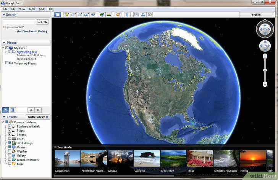Click the View in Google Maps icon

150,15
